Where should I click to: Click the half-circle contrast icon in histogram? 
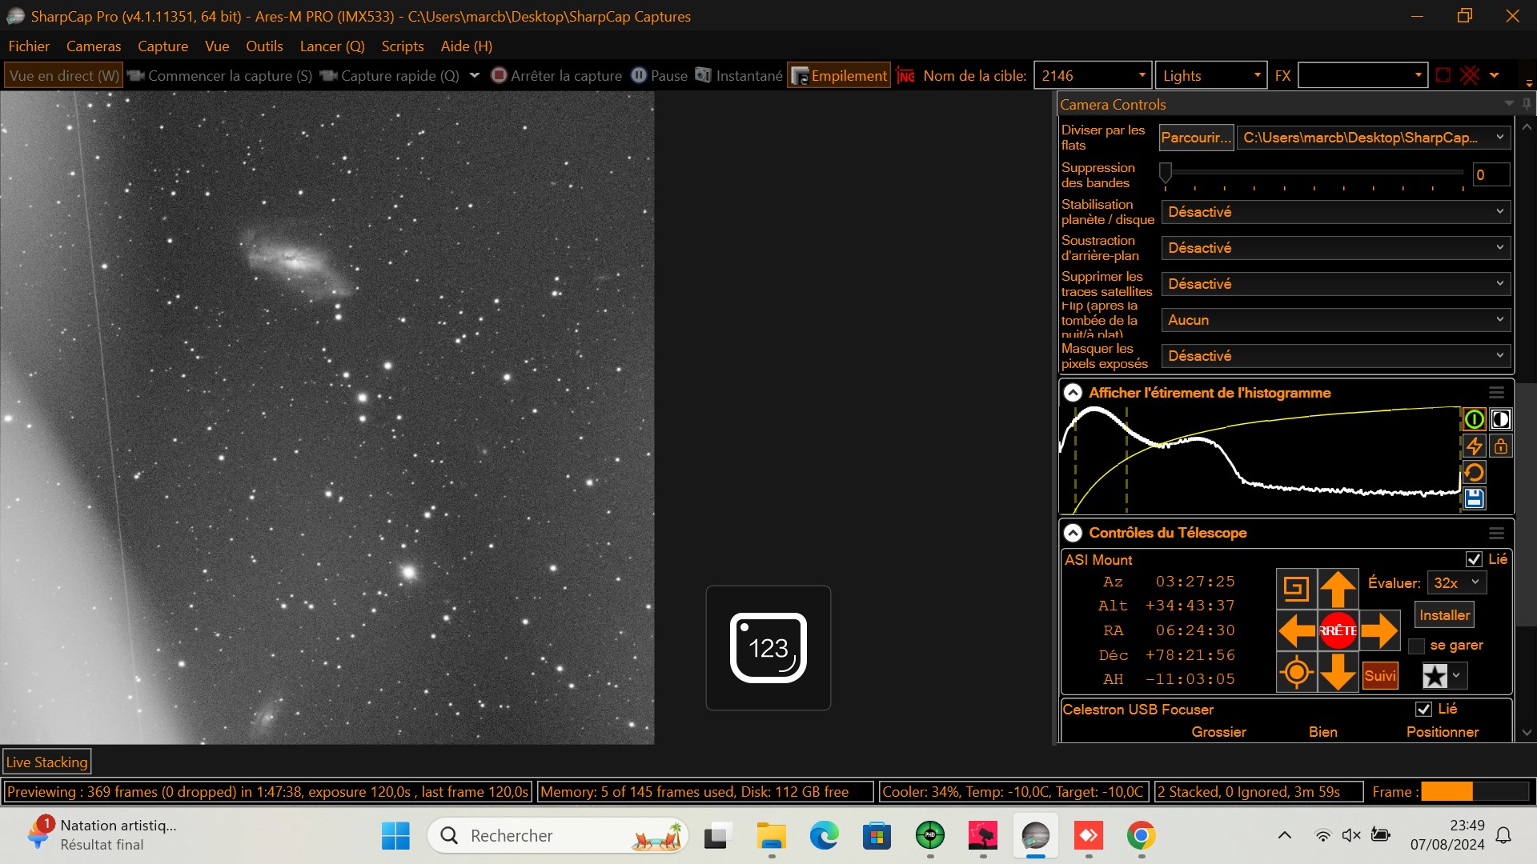[1501, 419]
